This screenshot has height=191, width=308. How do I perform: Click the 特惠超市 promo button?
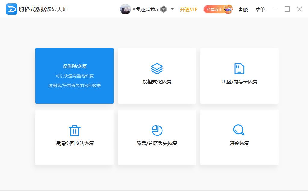point(214,9)
